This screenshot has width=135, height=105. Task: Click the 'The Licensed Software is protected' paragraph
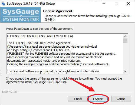pyautogui.click(x=53, y=71)
